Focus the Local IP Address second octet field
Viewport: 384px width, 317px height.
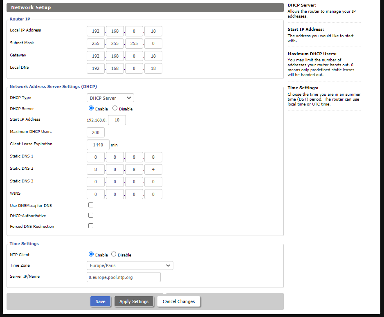(115, 31)
